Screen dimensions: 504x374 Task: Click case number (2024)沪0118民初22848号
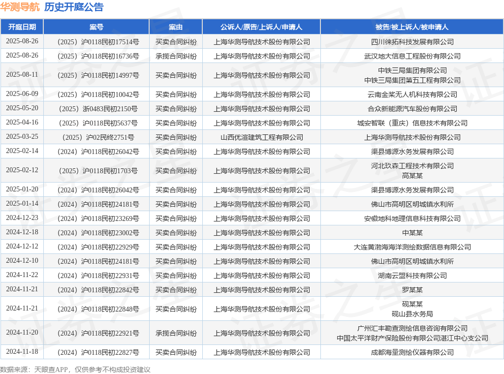(x=98, y=309)
